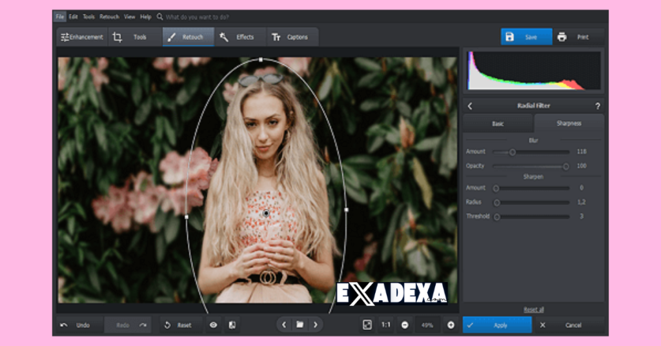Switch to the Enhancement tab
Viewport: 661px width, 346px height.
tap(82, 37)
